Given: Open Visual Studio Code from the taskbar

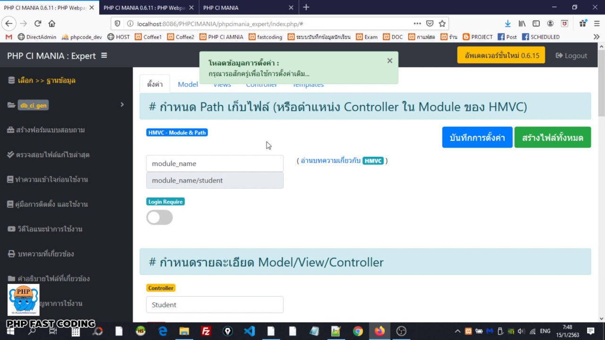Looking at the screenshot, I should point(250,331).
